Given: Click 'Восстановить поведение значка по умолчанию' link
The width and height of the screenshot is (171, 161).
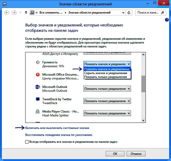Looking at the screenshot, I should tap(59, 135).
